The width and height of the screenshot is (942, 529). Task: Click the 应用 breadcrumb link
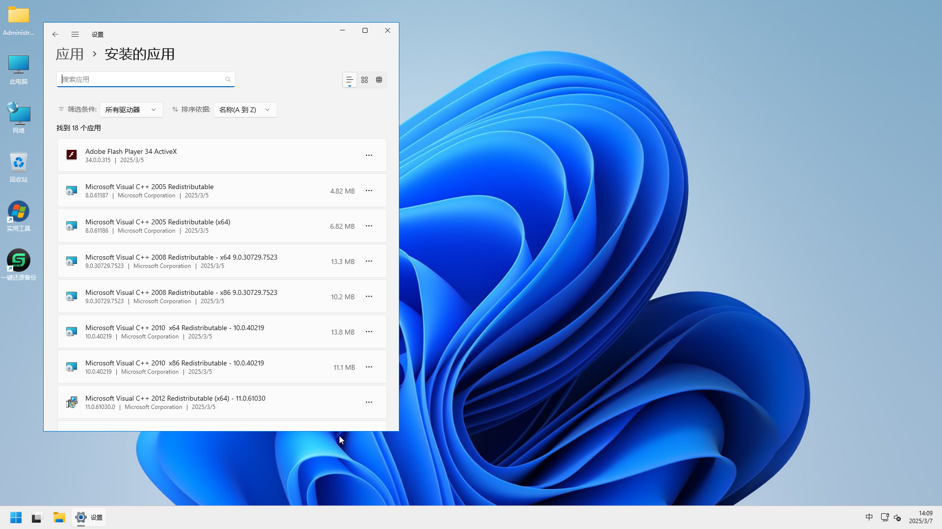click(70, 54)
